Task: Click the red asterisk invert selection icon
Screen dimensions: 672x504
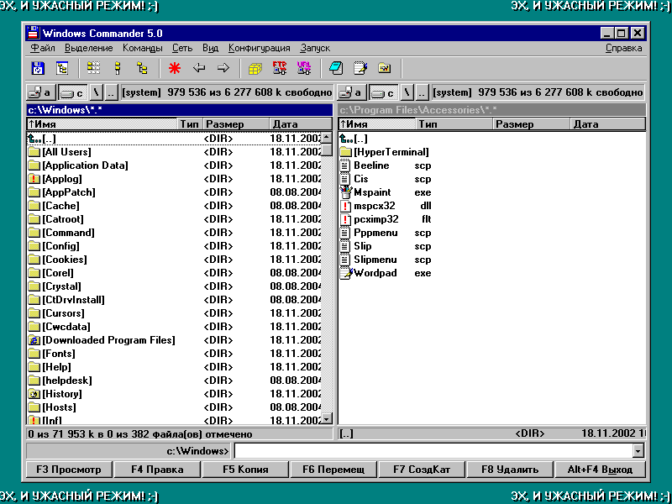Action: [175, 68]
